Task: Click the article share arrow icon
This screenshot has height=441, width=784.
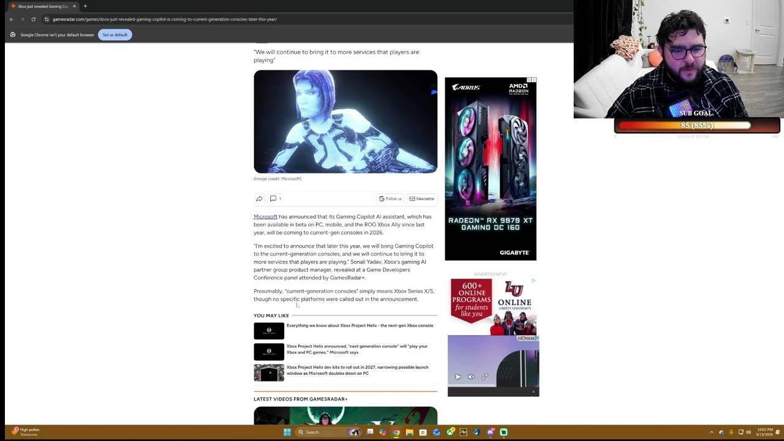Action: pos(259,198)
